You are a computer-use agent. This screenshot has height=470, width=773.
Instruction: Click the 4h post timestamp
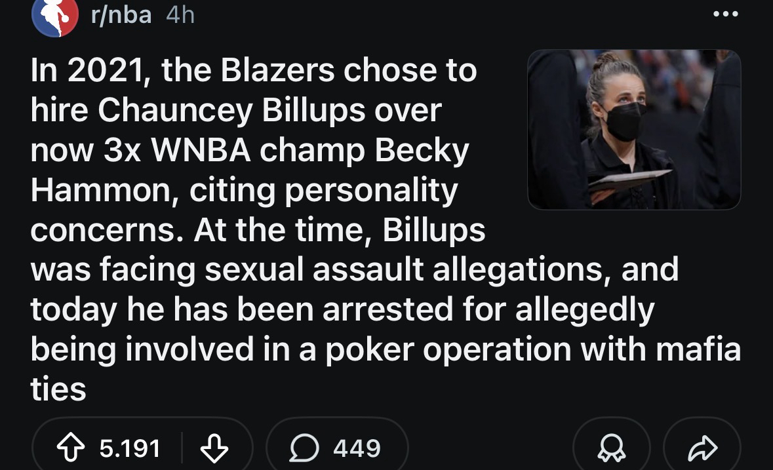coord(180,16)
